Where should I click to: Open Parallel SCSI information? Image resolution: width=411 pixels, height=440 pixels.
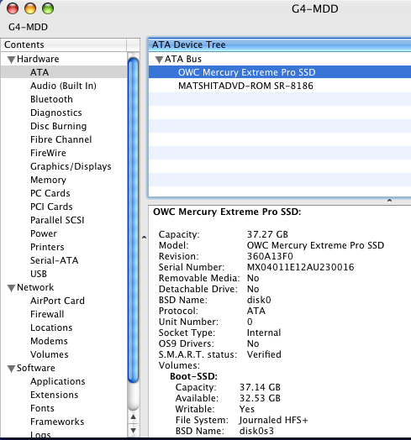pos(57,220)
